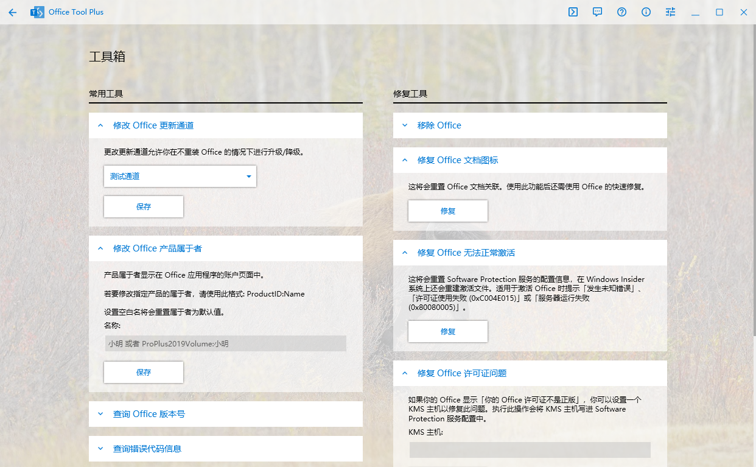Open the command console icon

(573, 12)
